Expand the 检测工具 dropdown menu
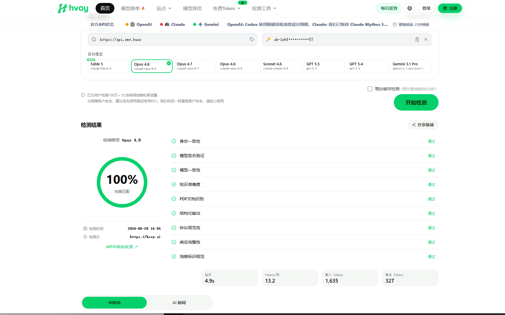 click(x=264, y=8)
